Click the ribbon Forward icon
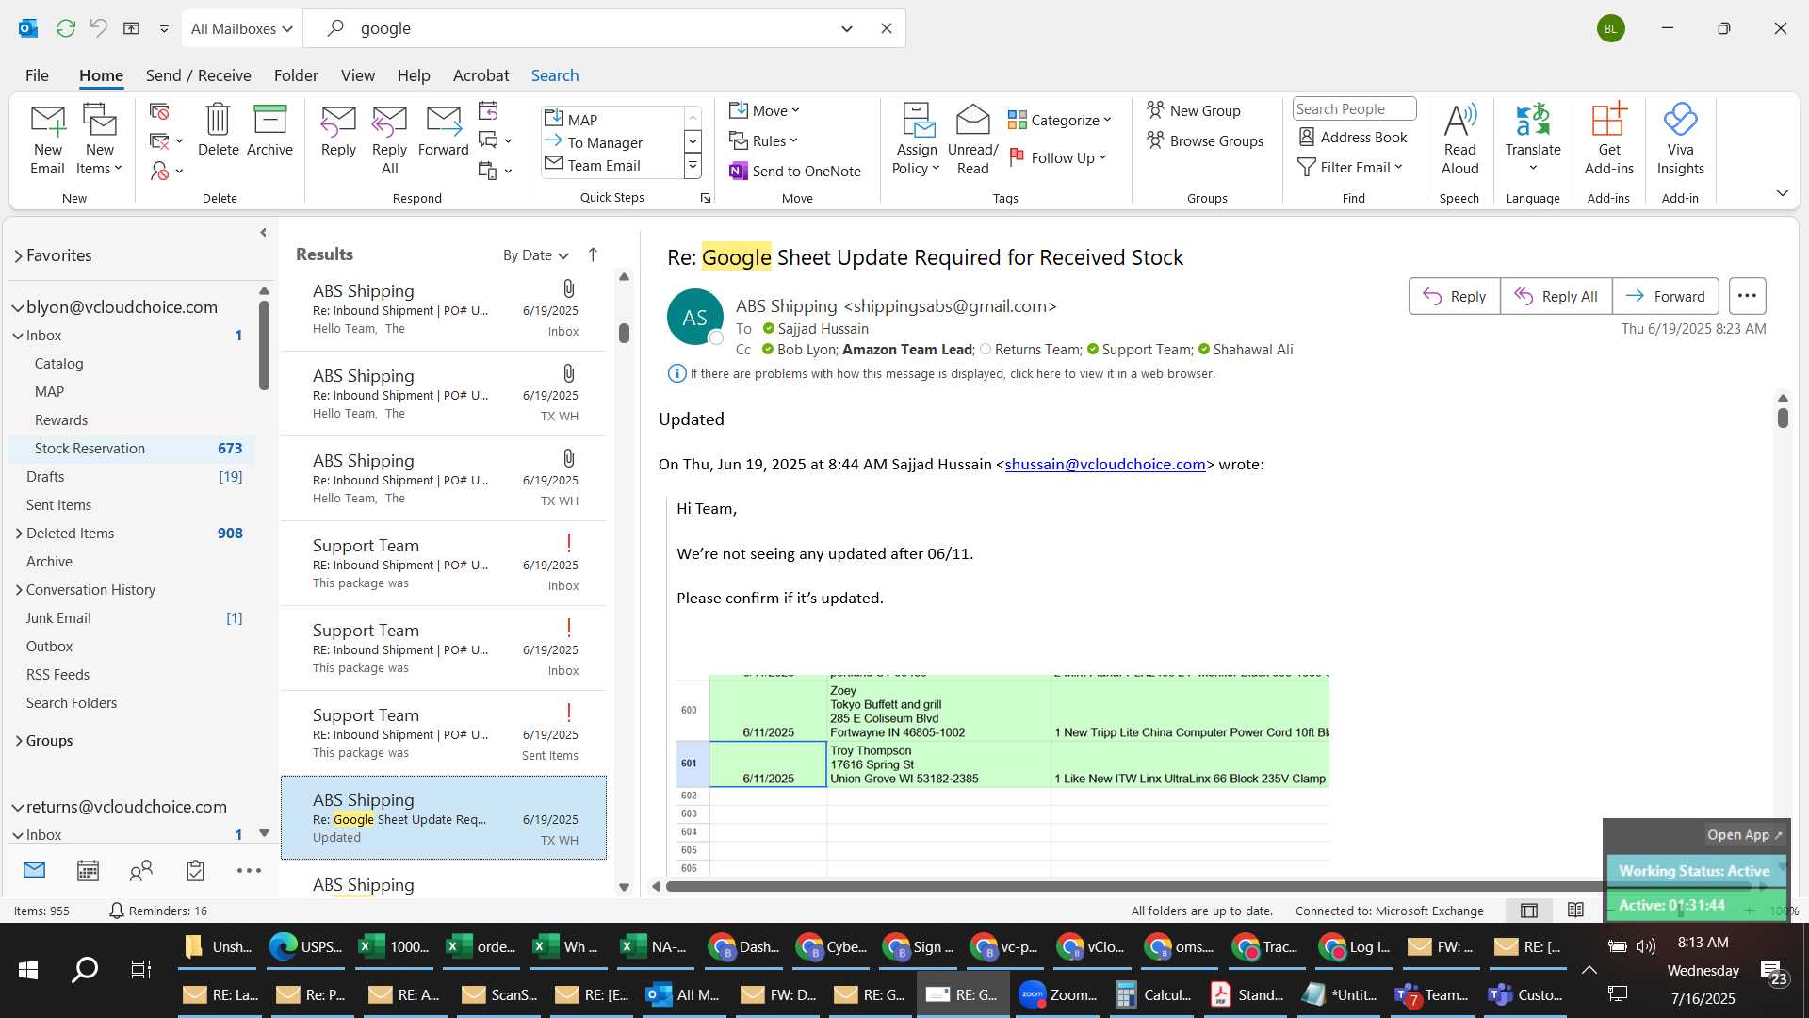This screenshot has height=1018, width=1809. (x=443, y=130)
